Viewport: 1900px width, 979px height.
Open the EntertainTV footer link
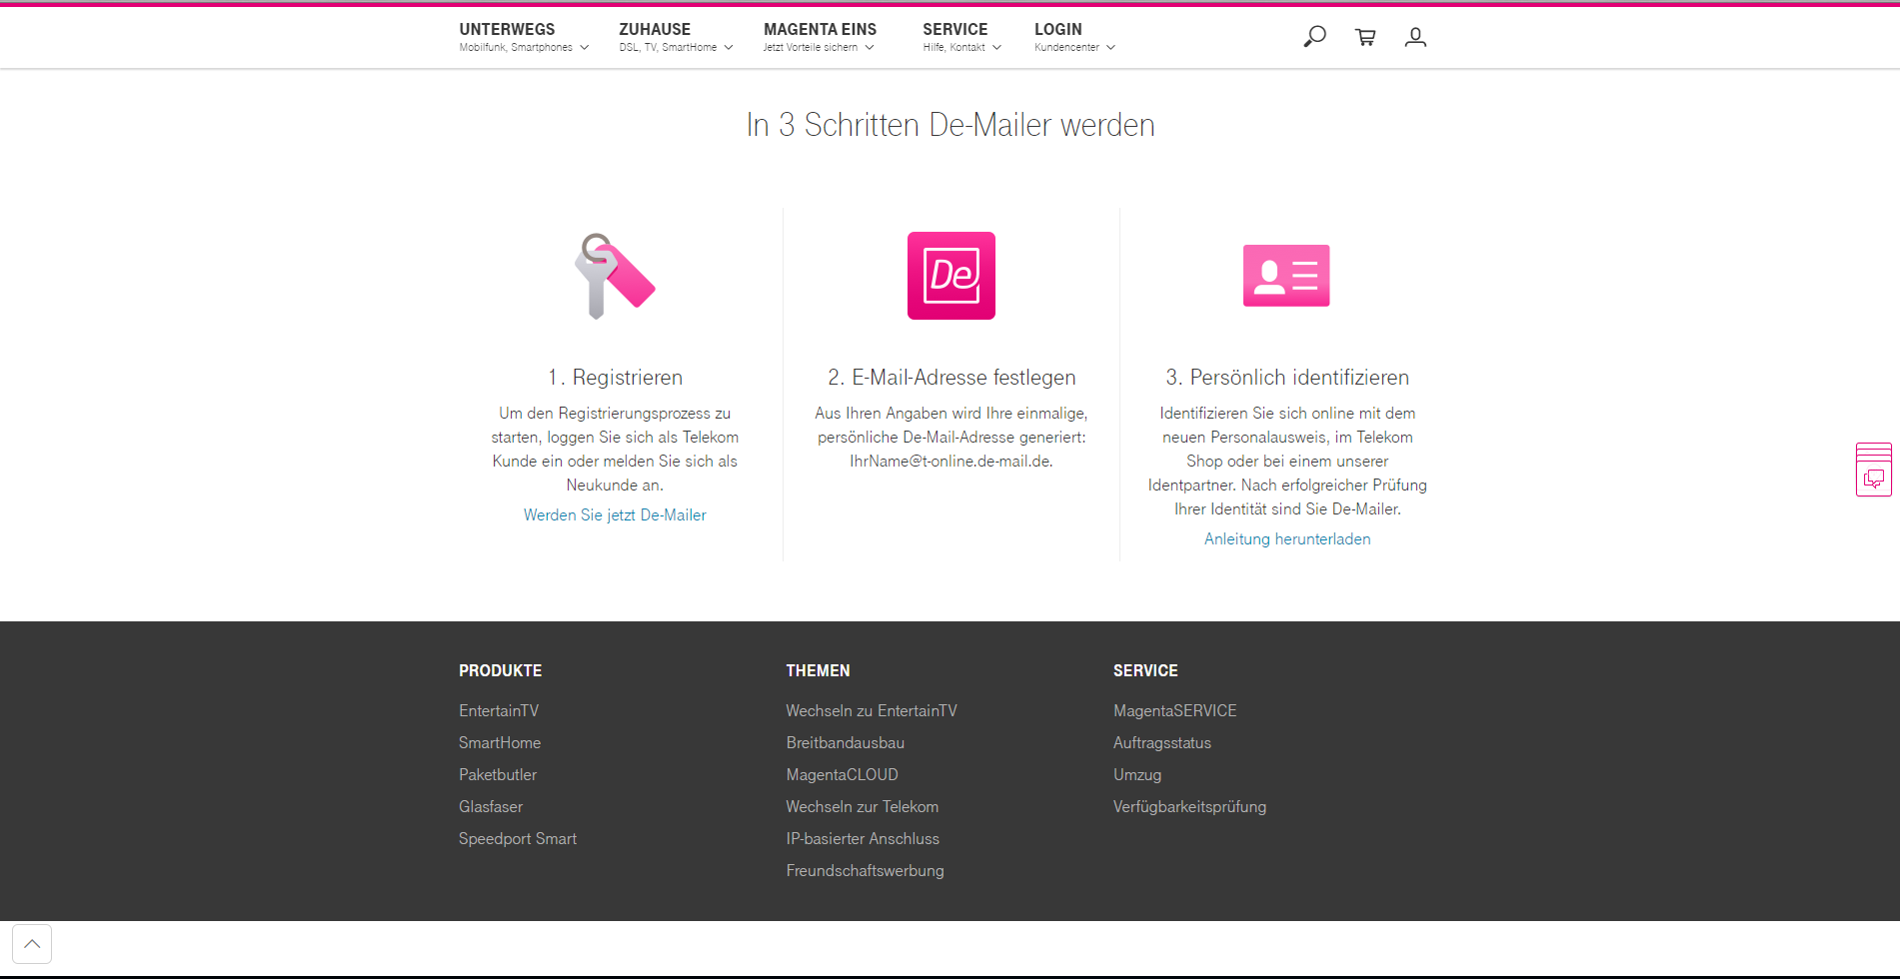(499, 711)
